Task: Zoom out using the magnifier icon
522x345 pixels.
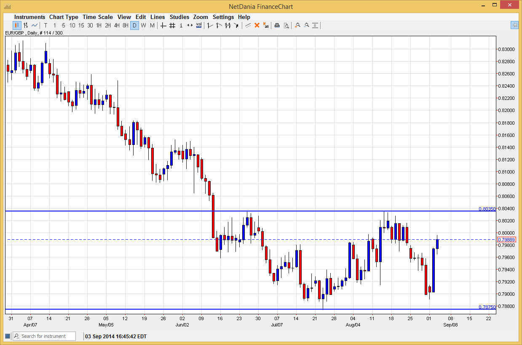Action: [306, 25]
